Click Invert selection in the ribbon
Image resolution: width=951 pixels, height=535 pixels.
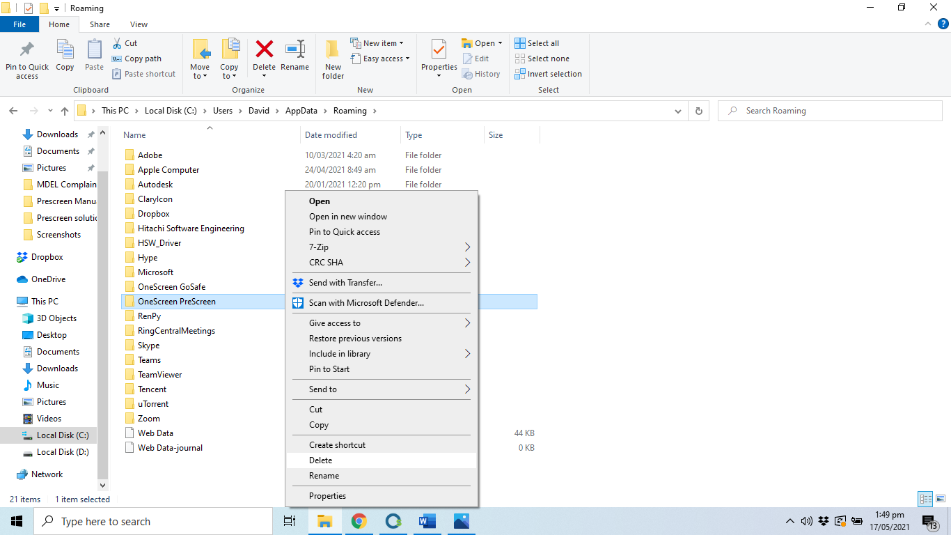pyautogui.click(x=548, y=74)
